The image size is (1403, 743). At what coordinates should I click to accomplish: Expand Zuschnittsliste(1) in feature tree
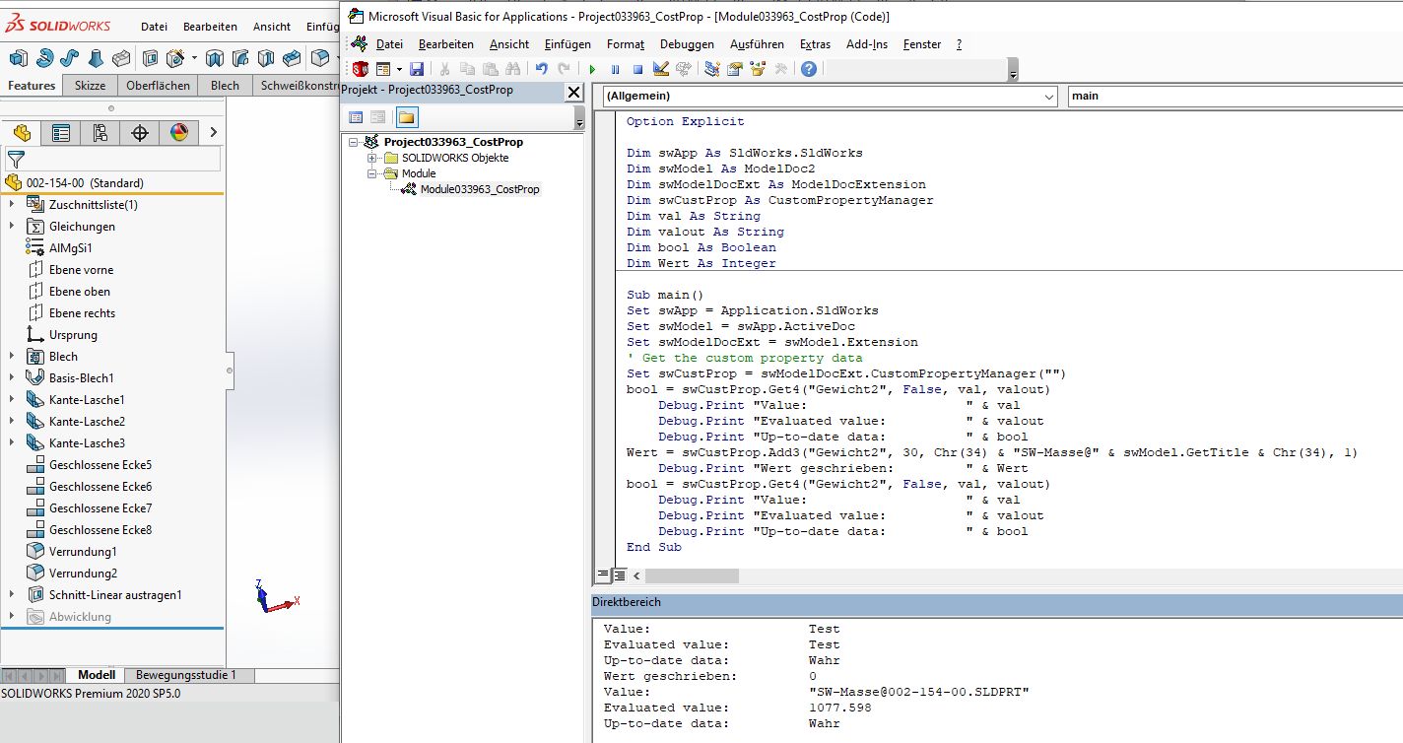11,204
